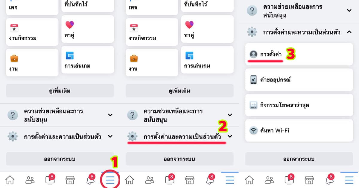Image resolution: width=359 pixels, height=188 pixels.
Task: Expand การตั้งค่าและความเป็นส่วนตัว chevron in leftmost screen
Action: point(110,136)
